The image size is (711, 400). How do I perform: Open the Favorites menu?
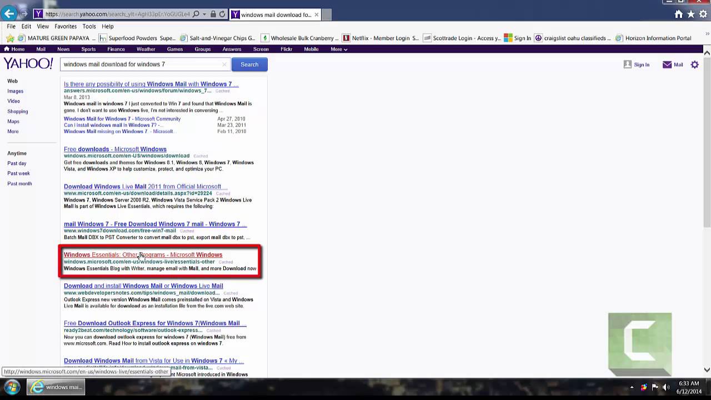point(66,26)
